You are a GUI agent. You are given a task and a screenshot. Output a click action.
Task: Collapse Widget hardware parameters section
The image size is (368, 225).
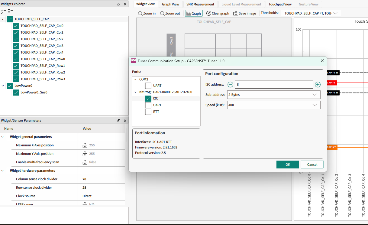(x=3, y=171)
